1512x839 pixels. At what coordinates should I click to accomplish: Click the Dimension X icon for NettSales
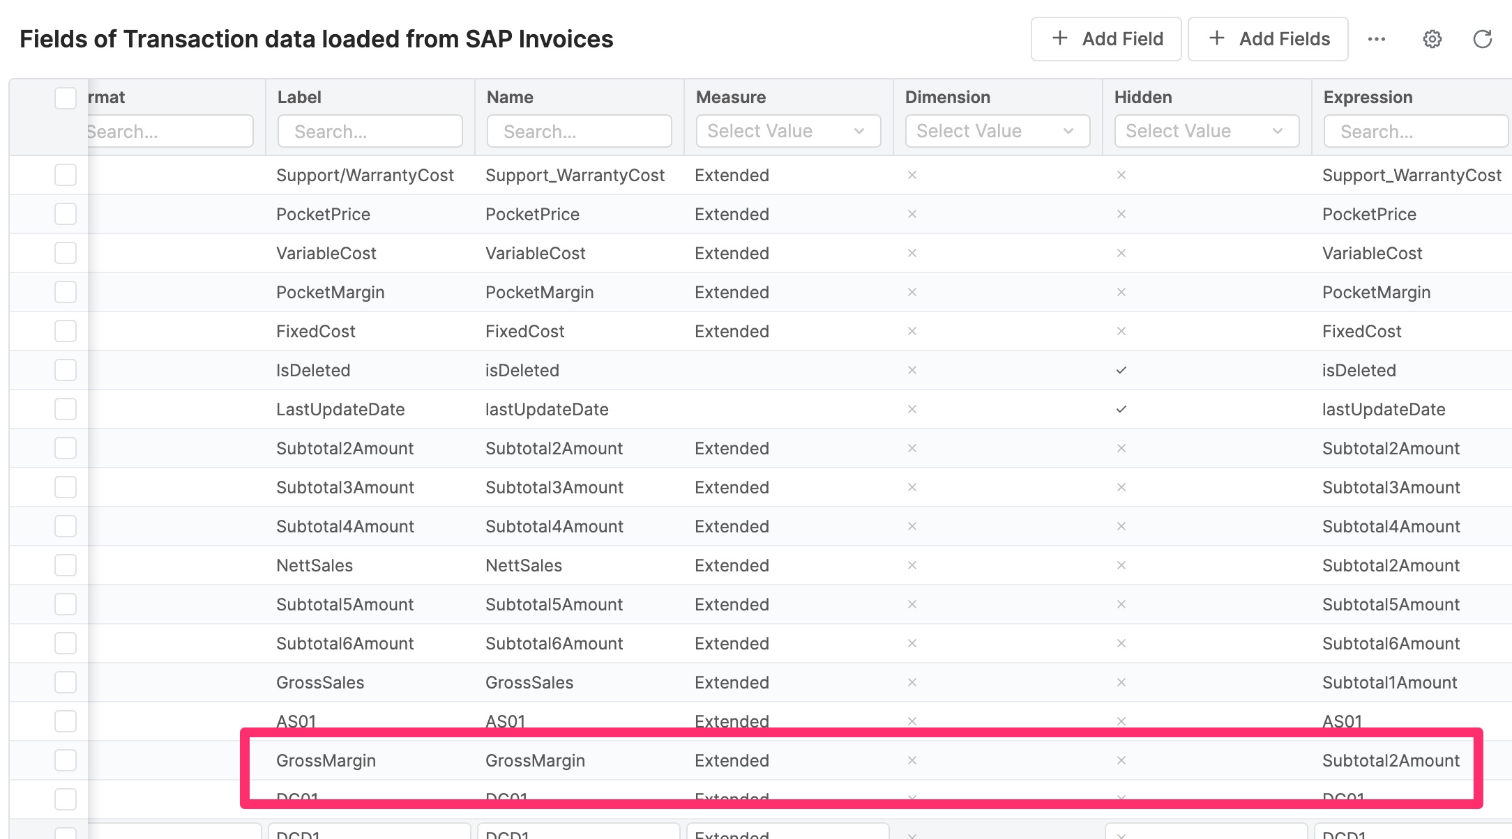pos(912,565)
